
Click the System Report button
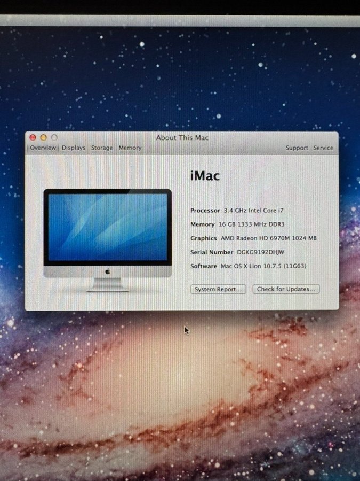219,289
